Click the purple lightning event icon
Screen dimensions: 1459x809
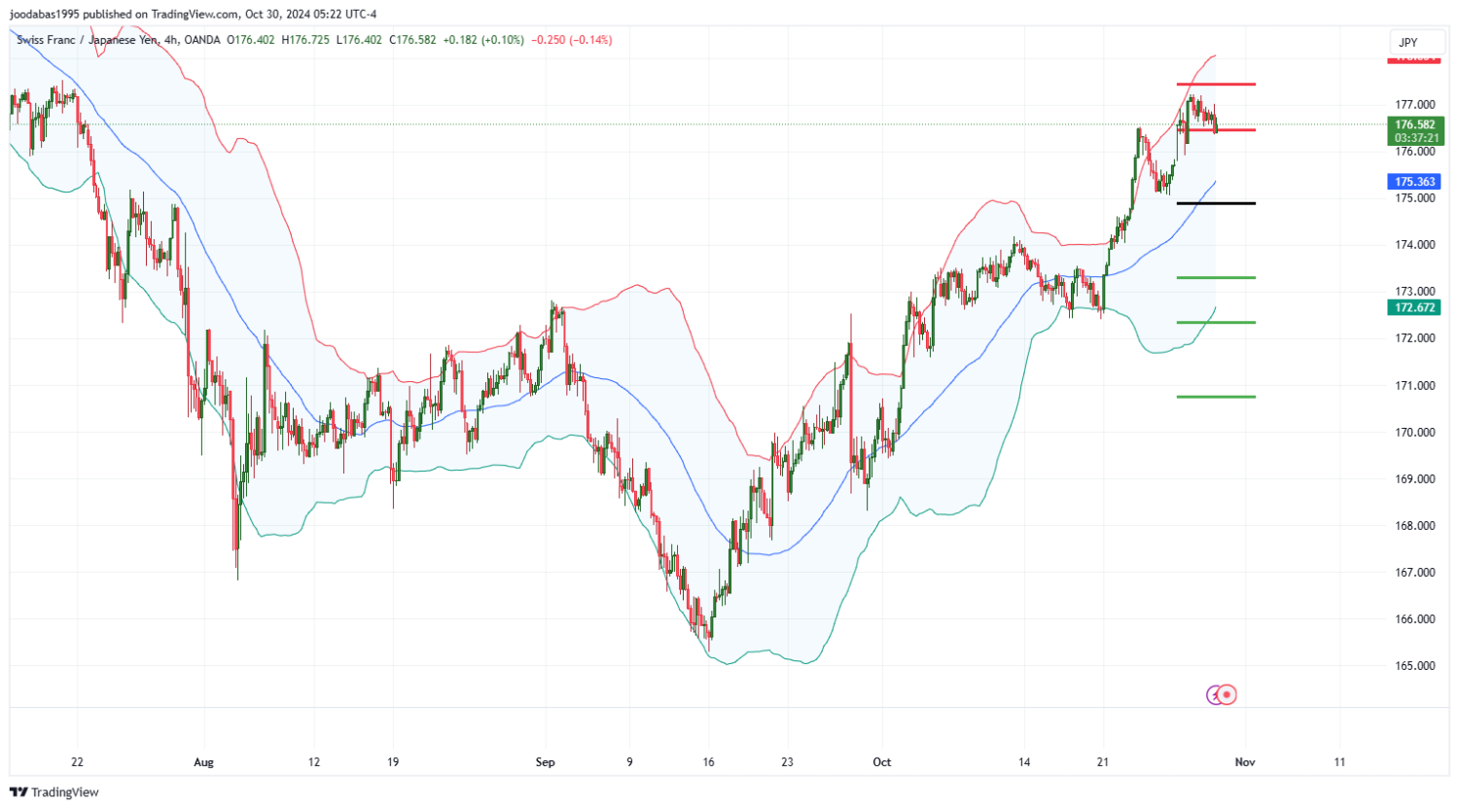click(x=1214, y=694)
